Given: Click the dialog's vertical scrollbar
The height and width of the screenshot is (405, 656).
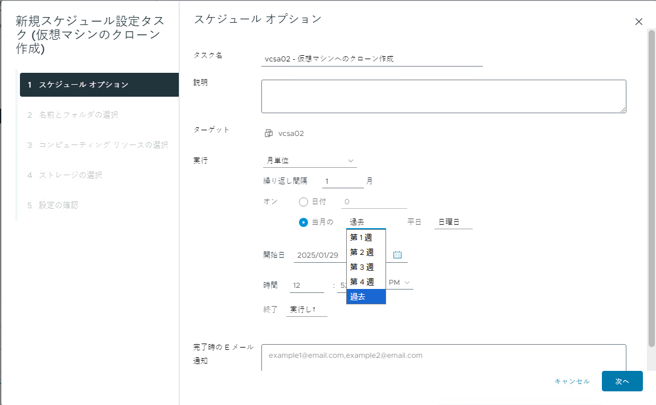Looking at the screenshot, I should (x=651, y=188).
